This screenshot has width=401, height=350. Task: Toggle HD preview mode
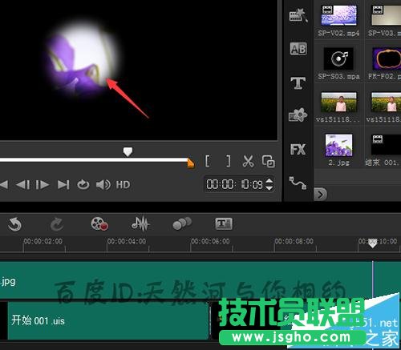[123, 184]
